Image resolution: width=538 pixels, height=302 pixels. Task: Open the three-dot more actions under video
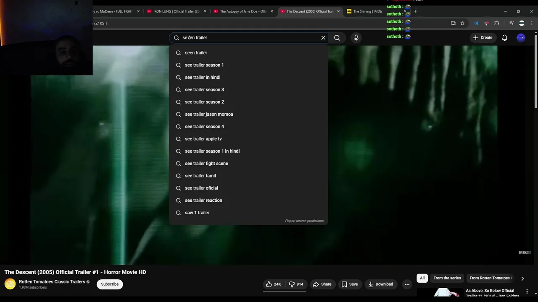(407, 284)
